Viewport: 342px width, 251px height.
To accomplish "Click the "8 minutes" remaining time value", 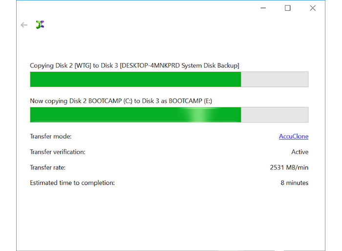I will (x=294, y=183).
